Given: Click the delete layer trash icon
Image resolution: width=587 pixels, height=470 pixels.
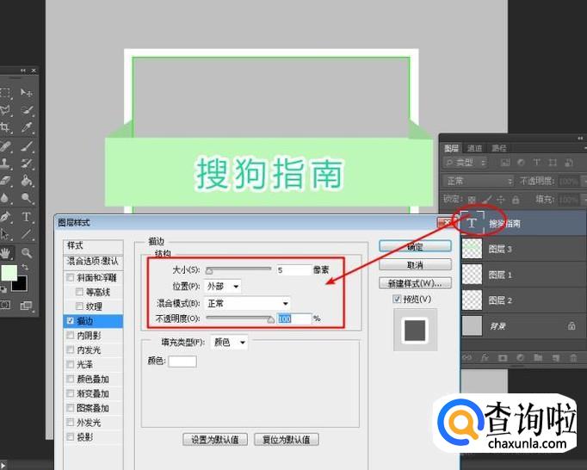Looking at the screenshot, I should (x=573, y=357).
